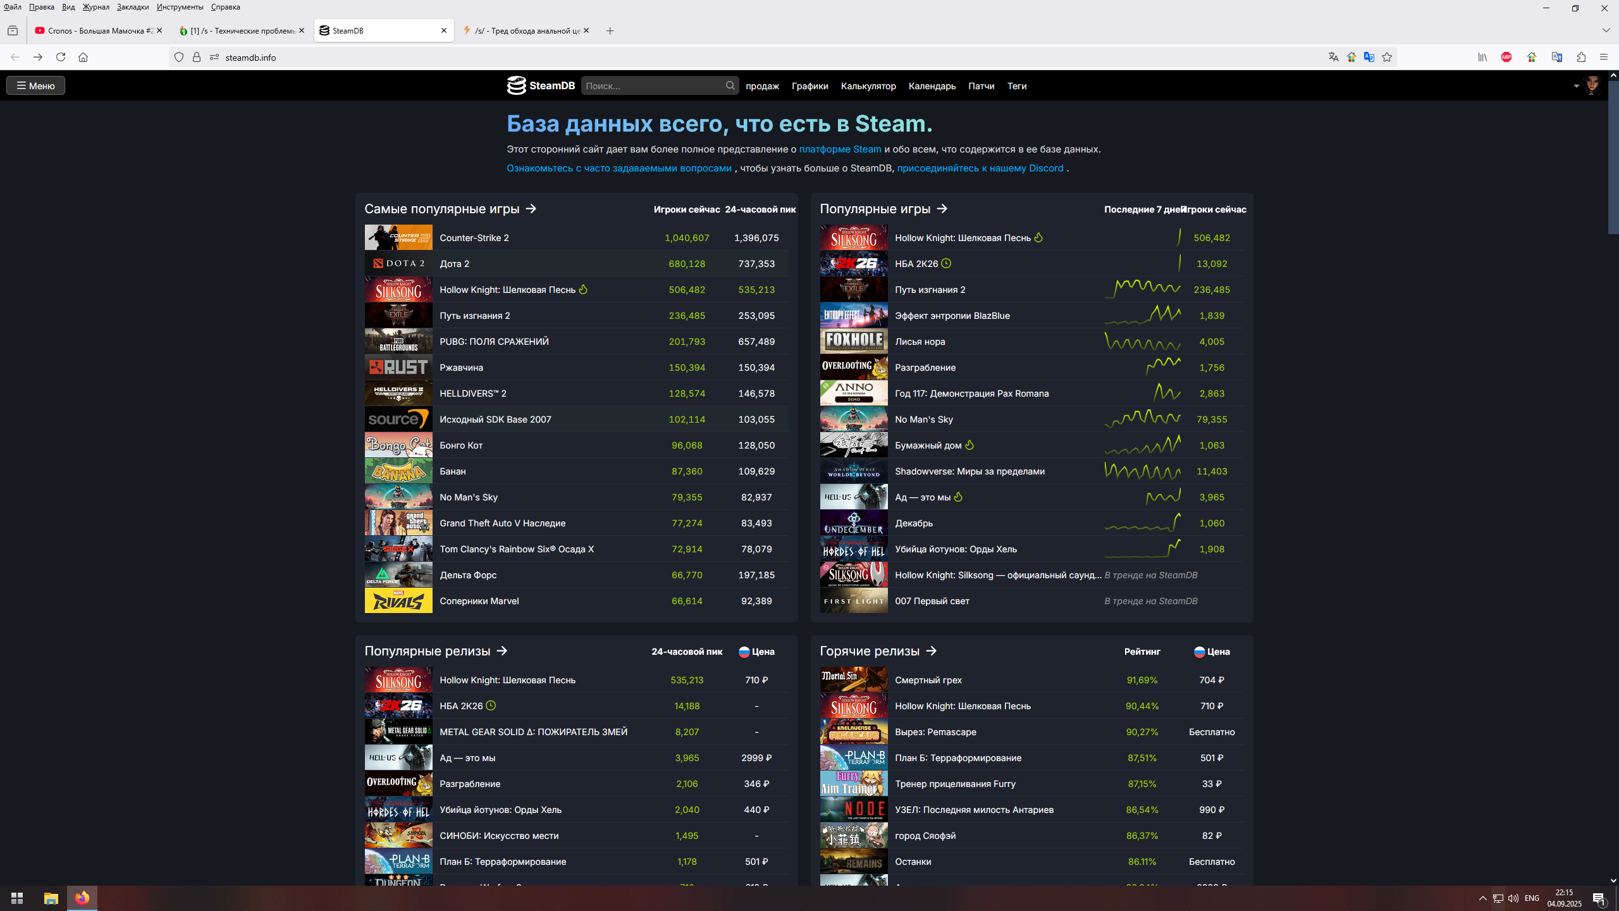Click the ENG language indicator
1619x911 pixels.
1532,898
